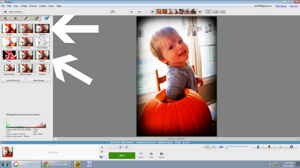Rotate photo counter-clockwise
Viewport: 300px width, 168px height.
[x=120, y=147]
